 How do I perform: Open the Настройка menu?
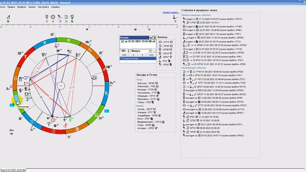(x=44, y=7)
